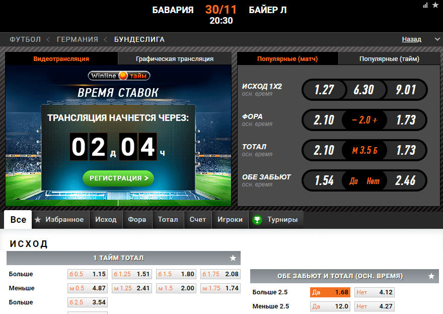
Task: Switch to Видеотрансляция tab
Action: tap(61, 58)
